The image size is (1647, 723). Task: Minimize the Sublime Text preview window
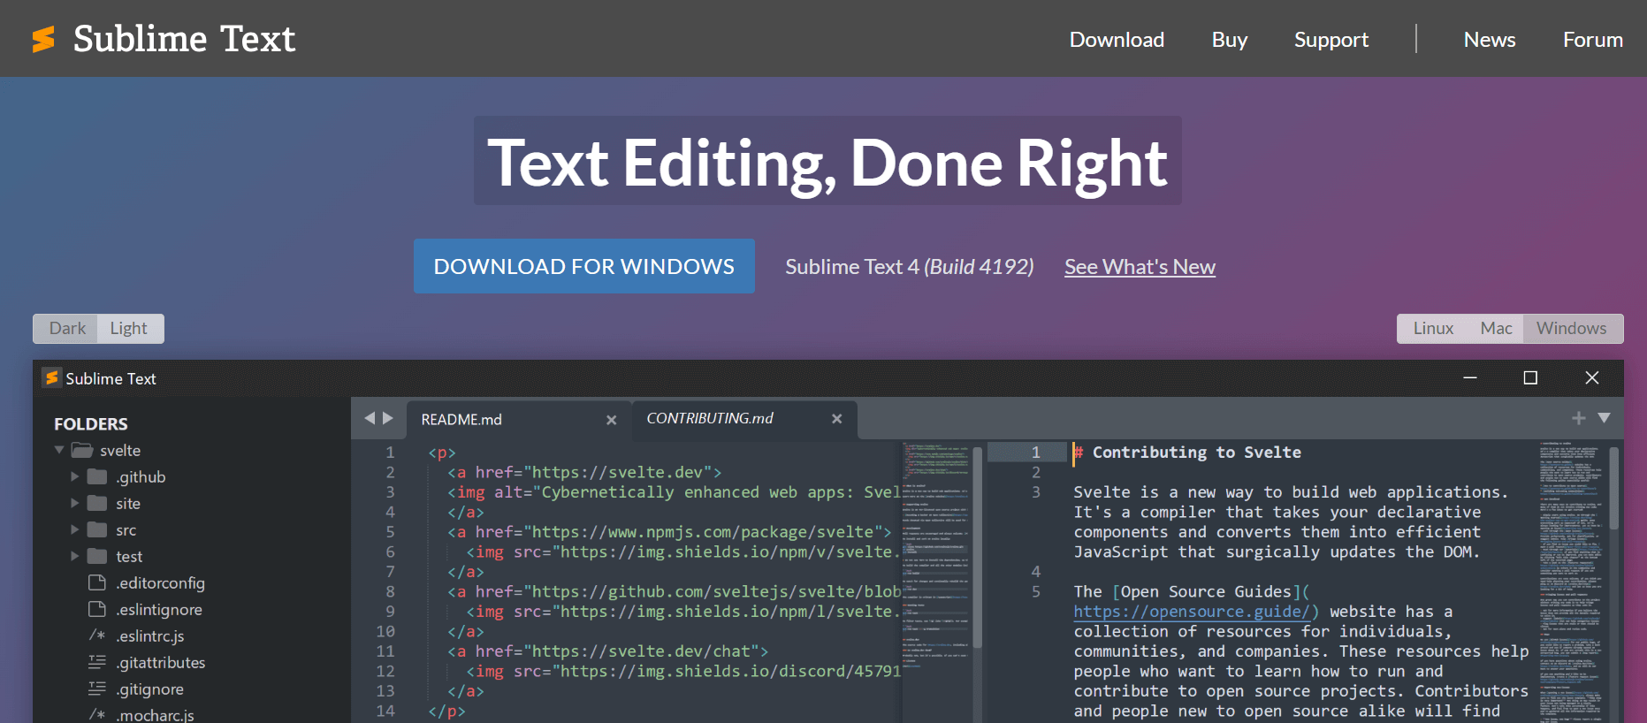click(1470, 377)
